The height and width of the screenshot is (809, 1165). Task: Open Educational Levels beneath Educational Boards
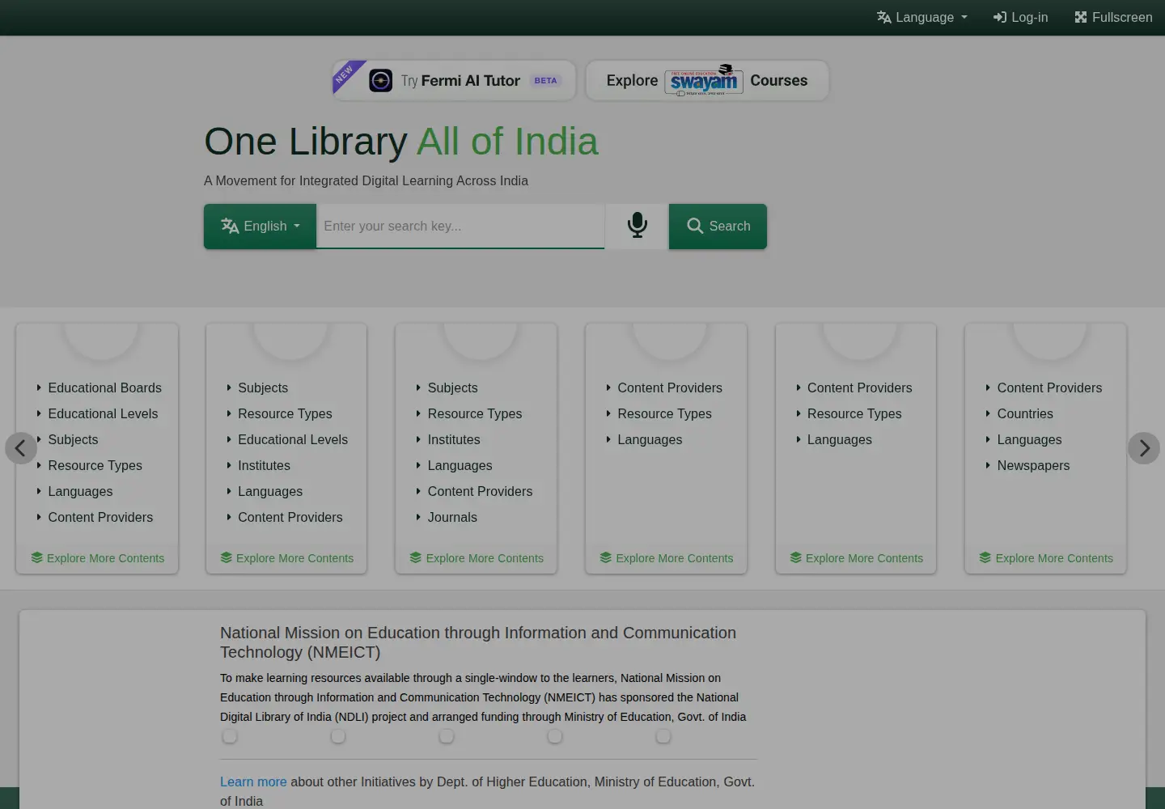(103, 414)
